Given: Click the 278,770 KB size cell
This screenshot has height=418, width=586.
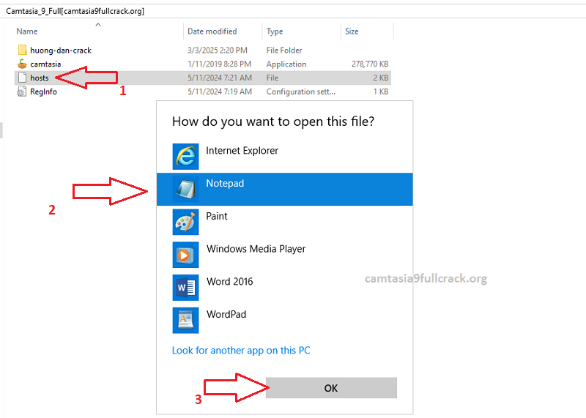Looking at the screenshot, I should click(x=370, y=64).
